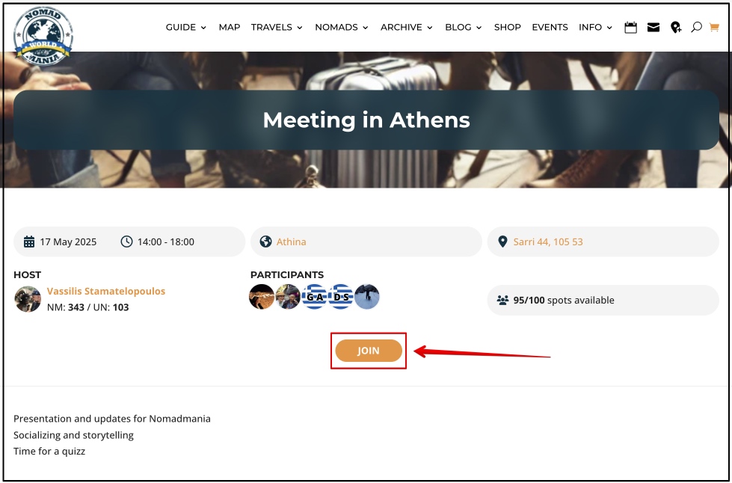The width and height of the screenshot is (732, 483).
Task: Open the Shop menu item
Action: [x=508, y=27]
